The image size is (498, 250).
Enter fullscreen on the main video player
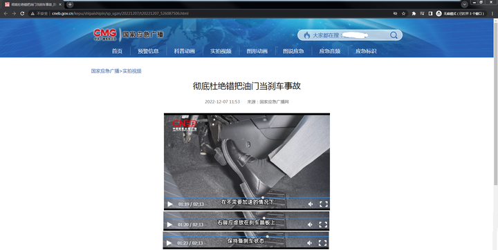[x=323, y=204]
